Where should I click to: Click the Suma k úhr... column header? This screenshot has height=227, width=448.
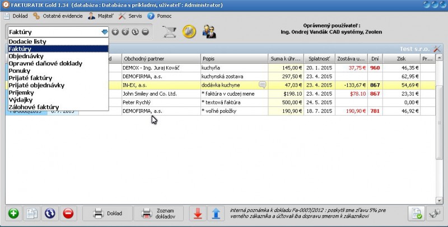[x=286, y=59]
